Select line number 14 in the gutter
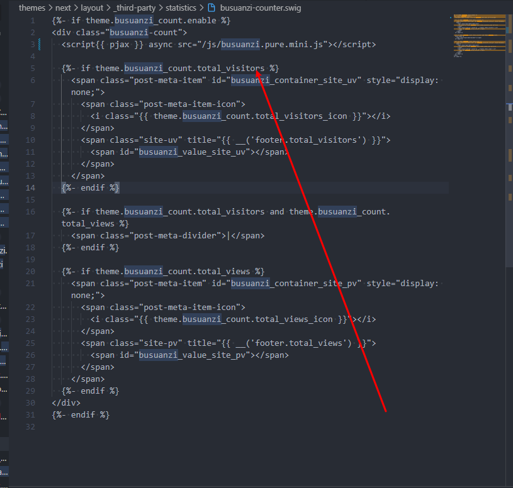This screenshot has height=488, width=513. click(30, 188)
